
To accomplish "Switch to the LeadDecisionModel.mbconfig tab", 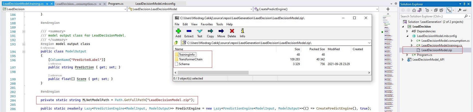I will 155,4.
